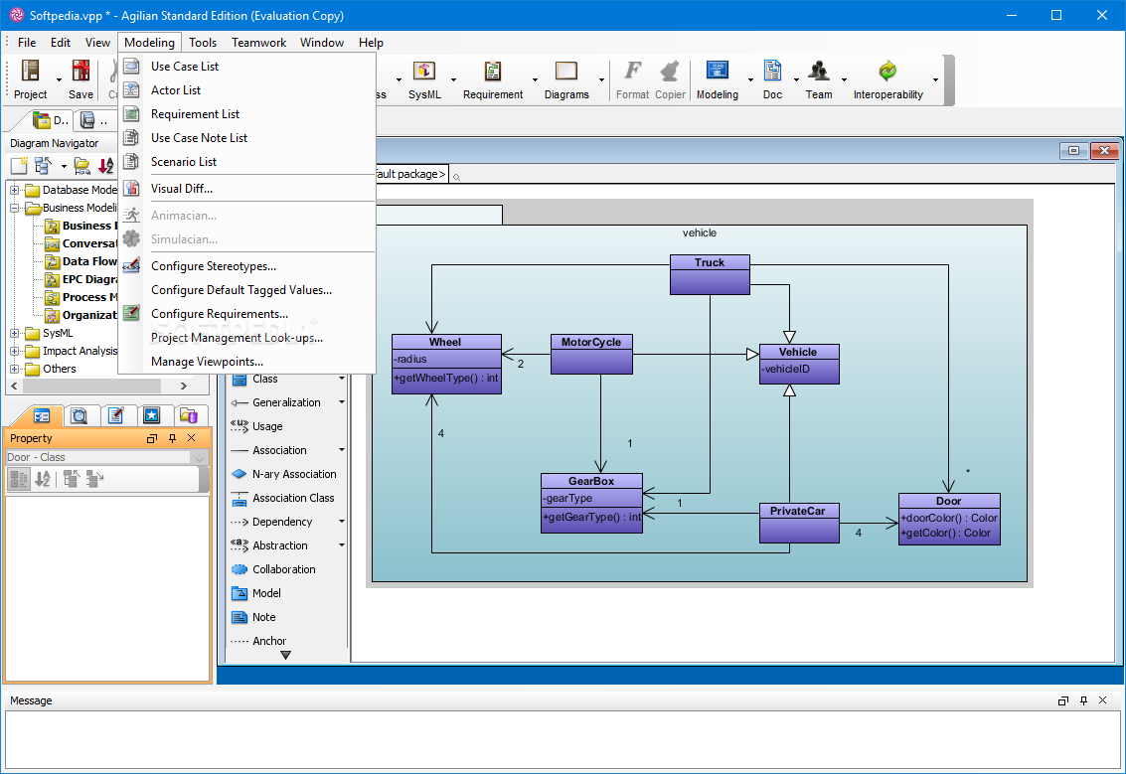The image size is (1126, 774).
Task: Select the Anchor tool in palette
Action: [x=269, y=641]
